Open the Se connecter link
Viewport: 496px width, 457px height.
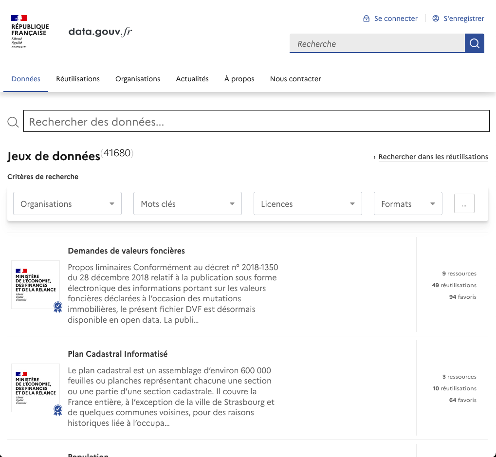(x=395, y=18)
